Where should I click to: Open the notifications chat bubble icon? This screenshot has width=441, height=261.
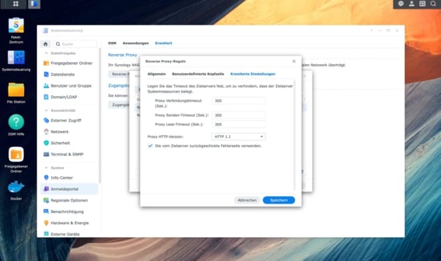(x=401, y=3)
